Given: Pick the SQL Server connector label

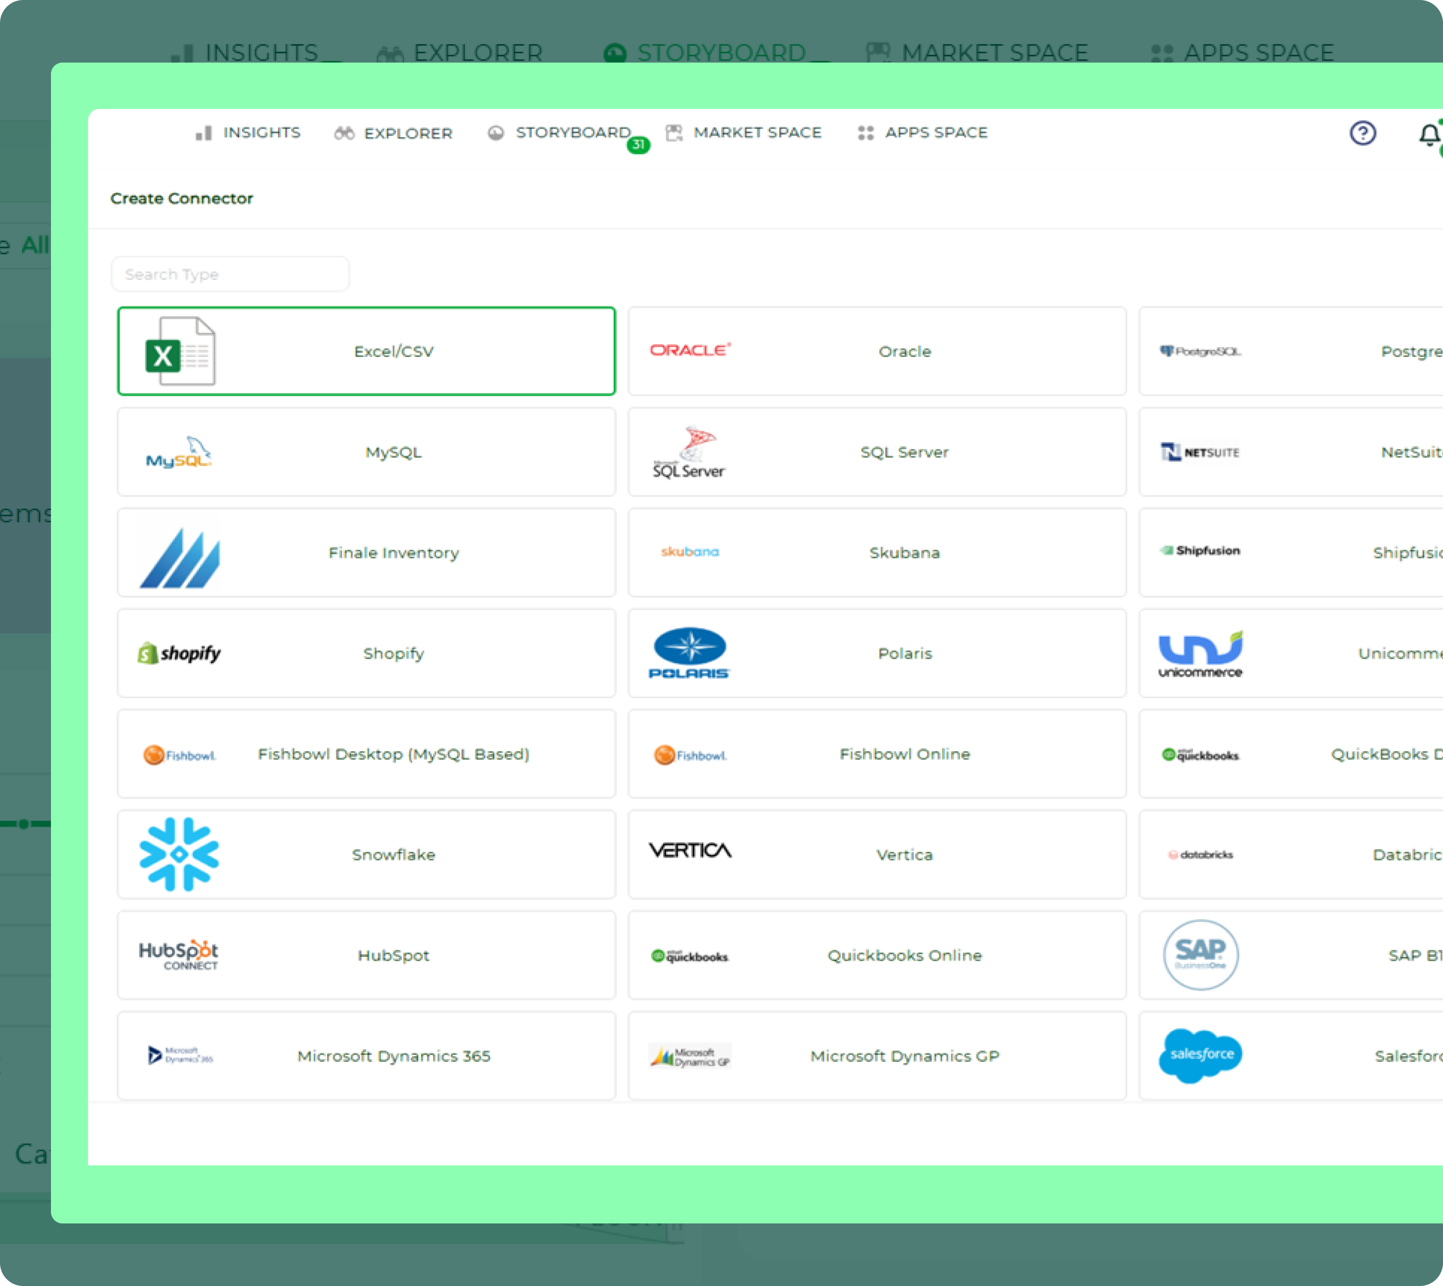Looking at the screenshot, I should [905, 452].
